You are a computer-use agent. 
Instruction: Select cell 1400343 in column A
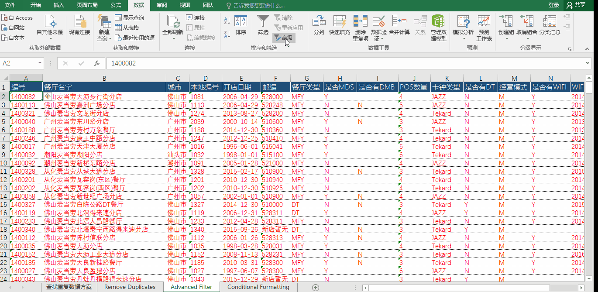click(x=26, y=279)
